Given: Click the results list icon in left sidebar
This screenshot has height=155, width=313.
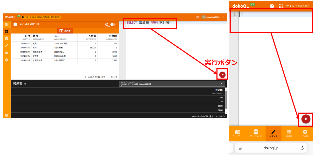Looking at the screenshot, I should pos(7,53).
